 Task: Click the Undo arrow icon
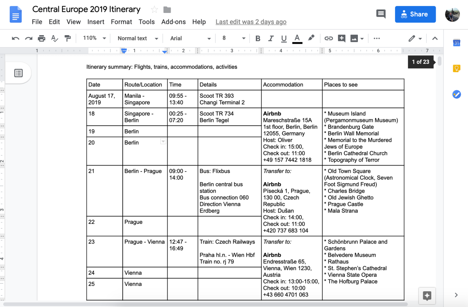point(15,38)
